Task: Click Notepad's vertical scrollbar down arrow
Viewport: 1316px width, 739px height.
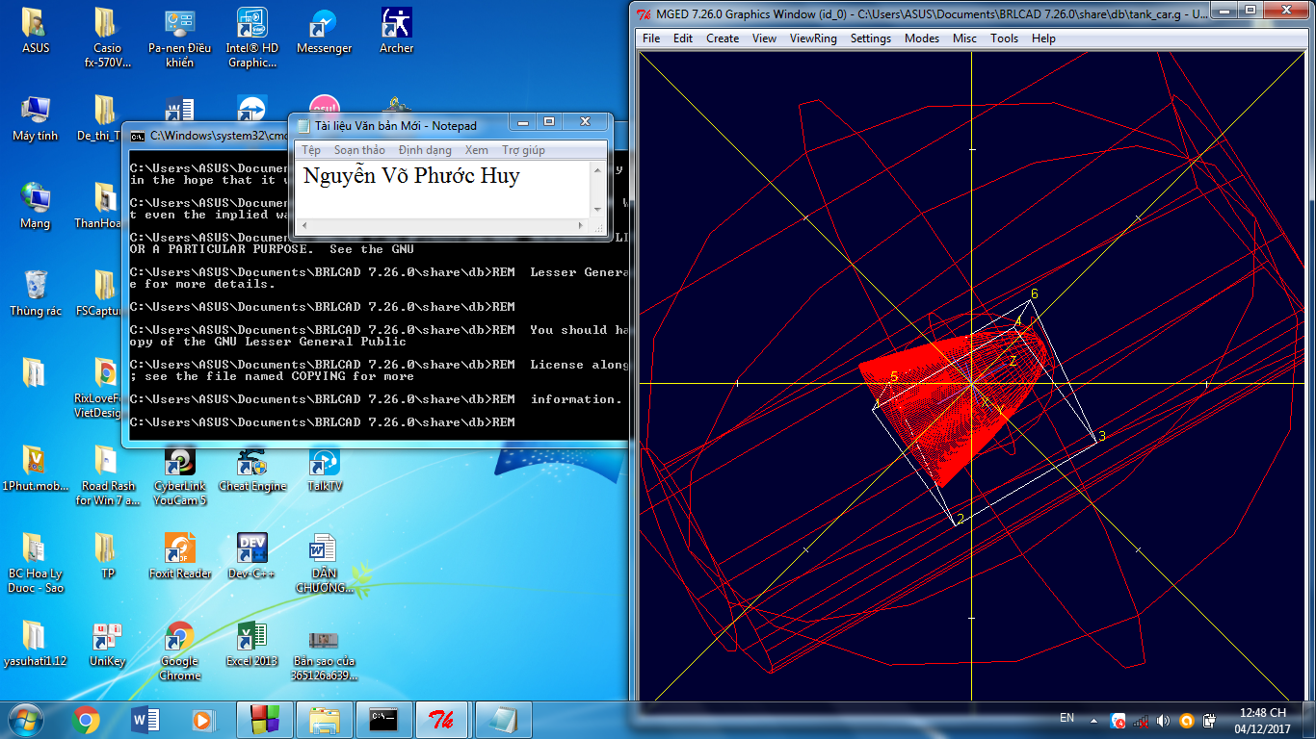Action: (x=597, y=210)
